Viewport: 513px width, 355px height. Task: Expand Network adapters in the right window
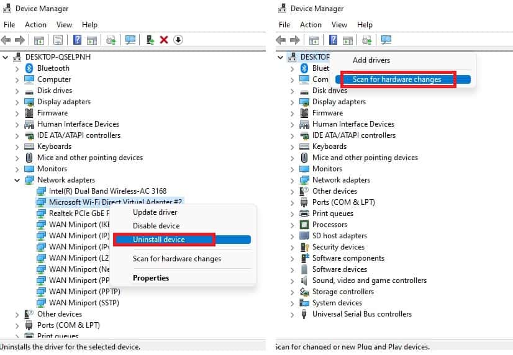[292, 180]
